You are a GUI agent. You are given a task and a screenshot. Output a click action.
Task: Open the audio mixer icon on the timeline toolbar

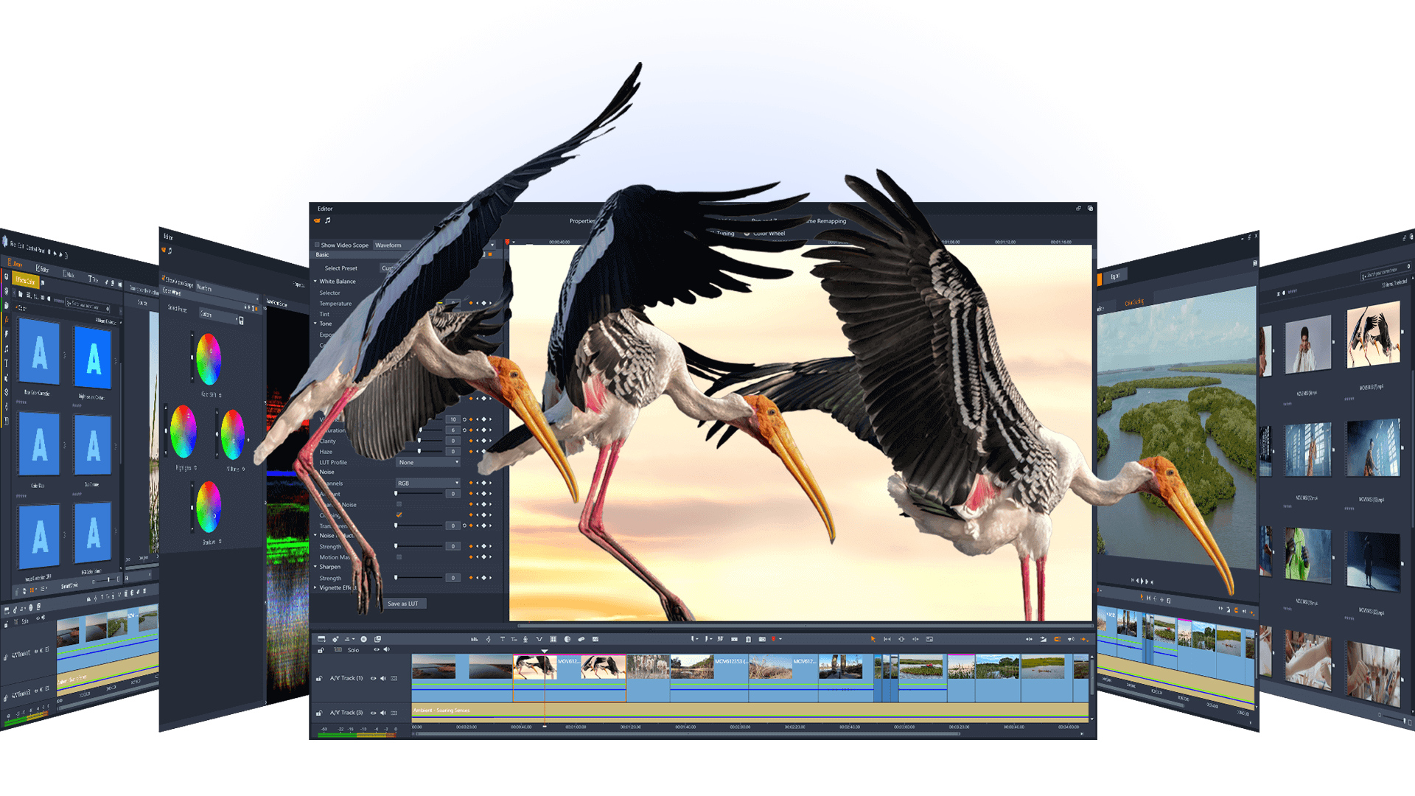[475, 638]
